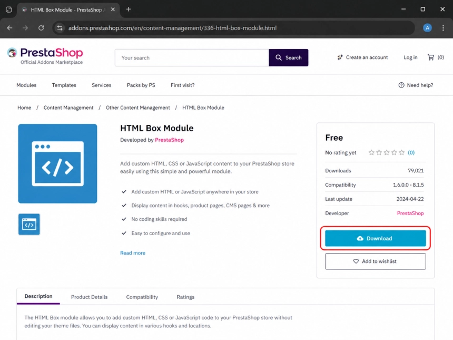Go to Content Management breadcrumb
This screenshot has width=453, height=340.
[x=68, y=108]
